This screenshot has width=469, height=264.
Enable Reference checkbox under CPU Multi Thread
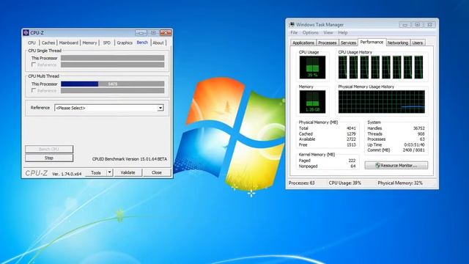[34, 90]
